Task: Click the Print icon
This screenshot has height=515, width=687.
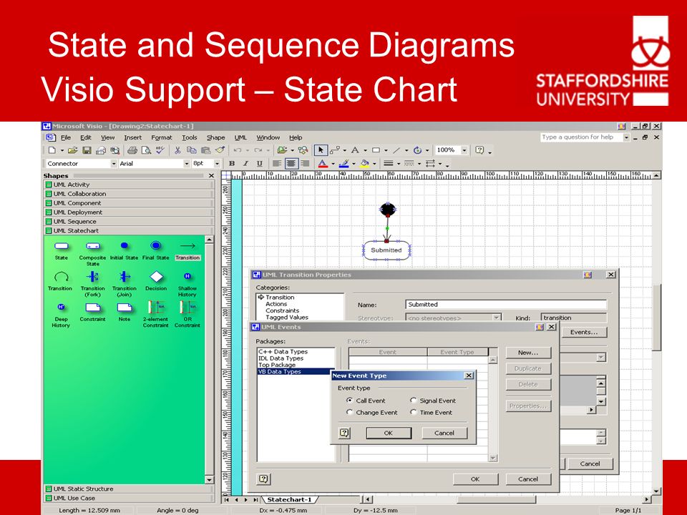Action: coord(132,150)
